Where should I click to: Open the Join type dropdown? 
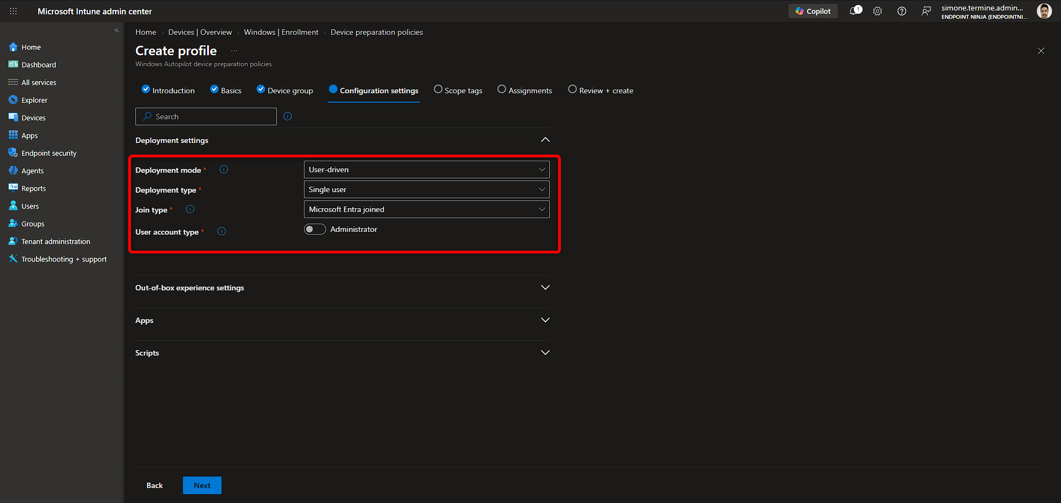427,209
